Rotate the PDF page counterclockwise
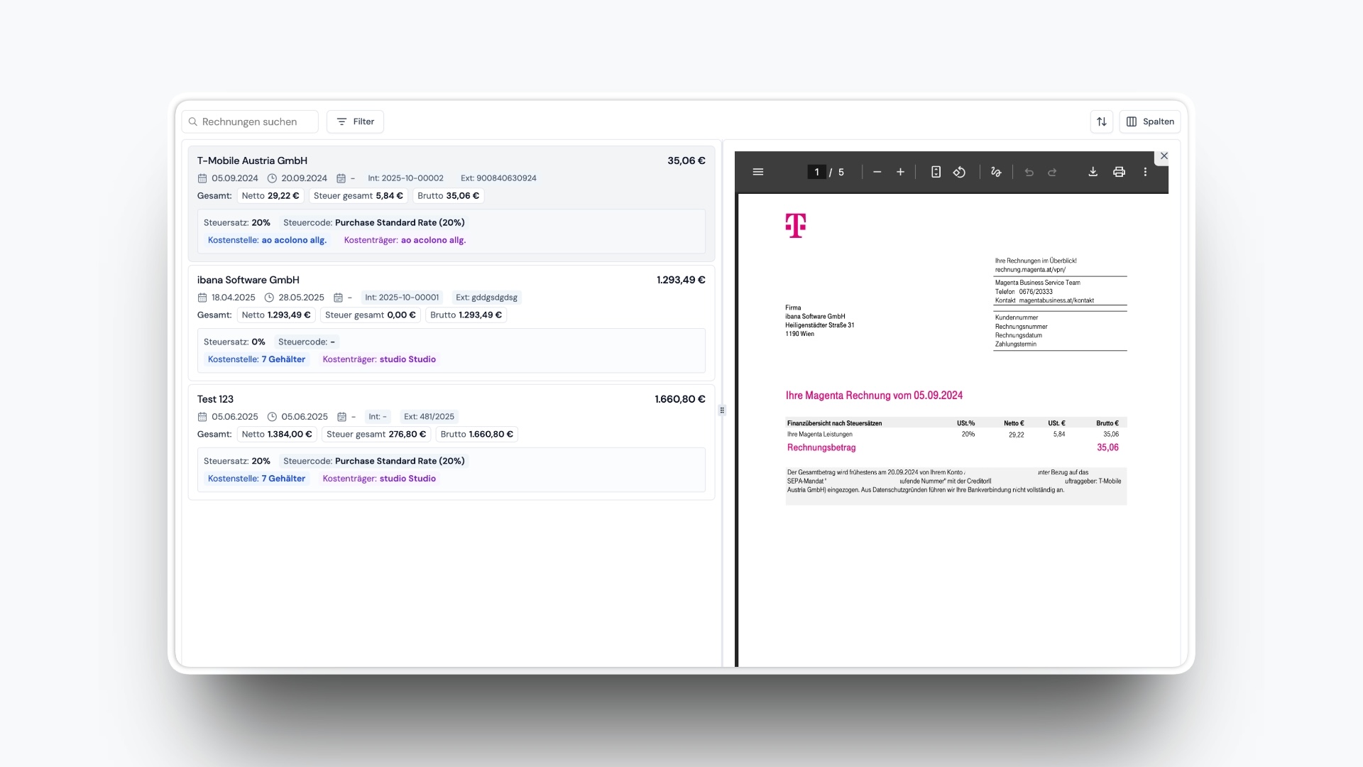 pos(960,172)
